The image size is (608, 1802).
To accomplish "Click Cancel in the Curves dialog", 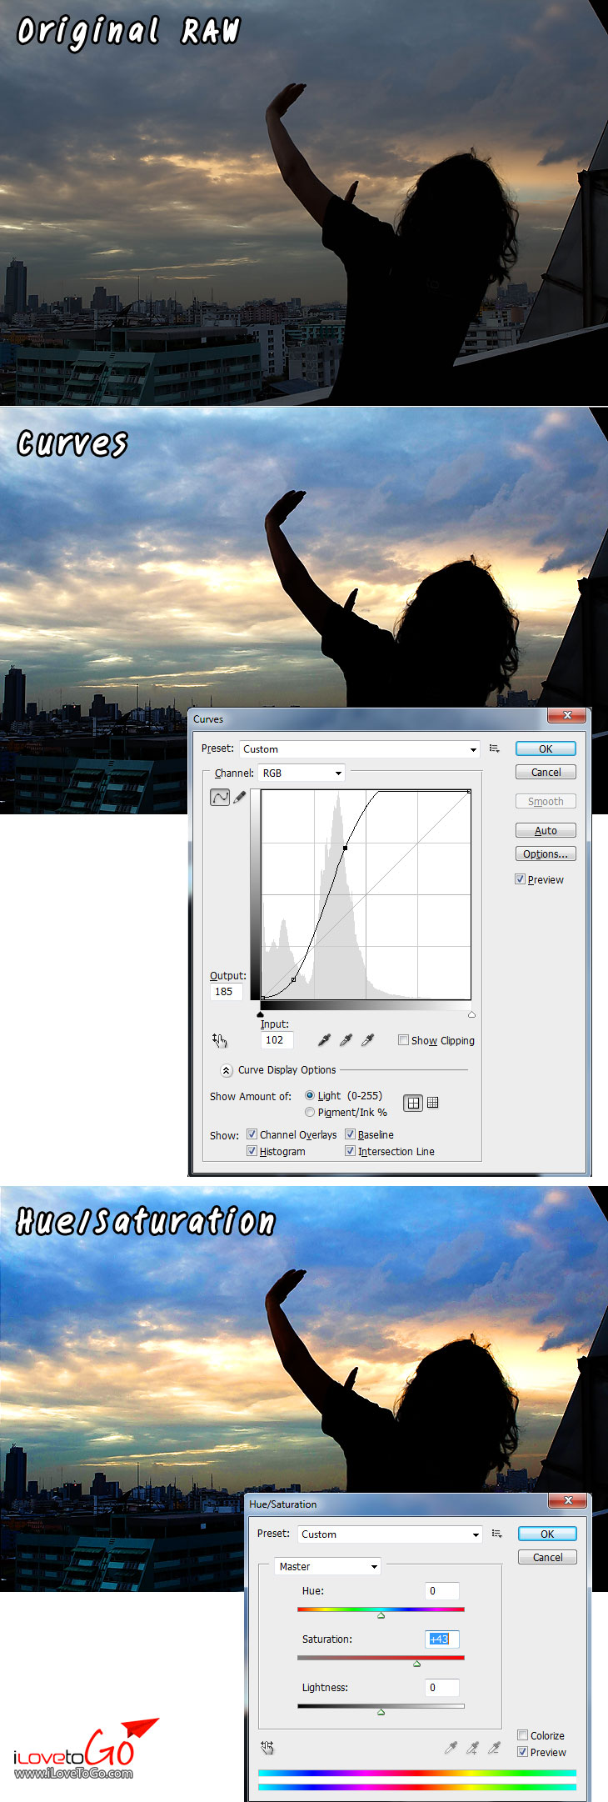I will tap(546, 773).
